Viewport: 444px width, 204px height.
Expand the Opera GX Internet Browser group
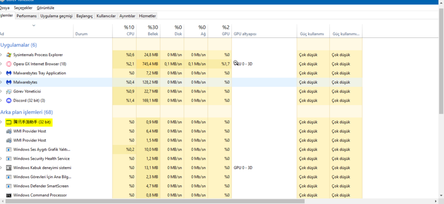[x=1, y=64]
